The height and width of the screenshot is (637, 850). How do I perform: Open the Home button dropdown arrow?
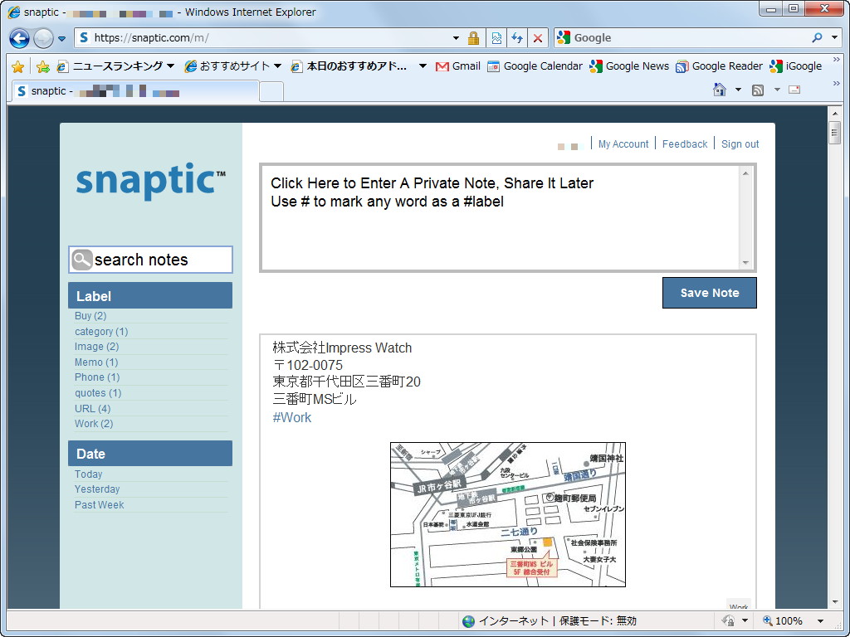738,90
